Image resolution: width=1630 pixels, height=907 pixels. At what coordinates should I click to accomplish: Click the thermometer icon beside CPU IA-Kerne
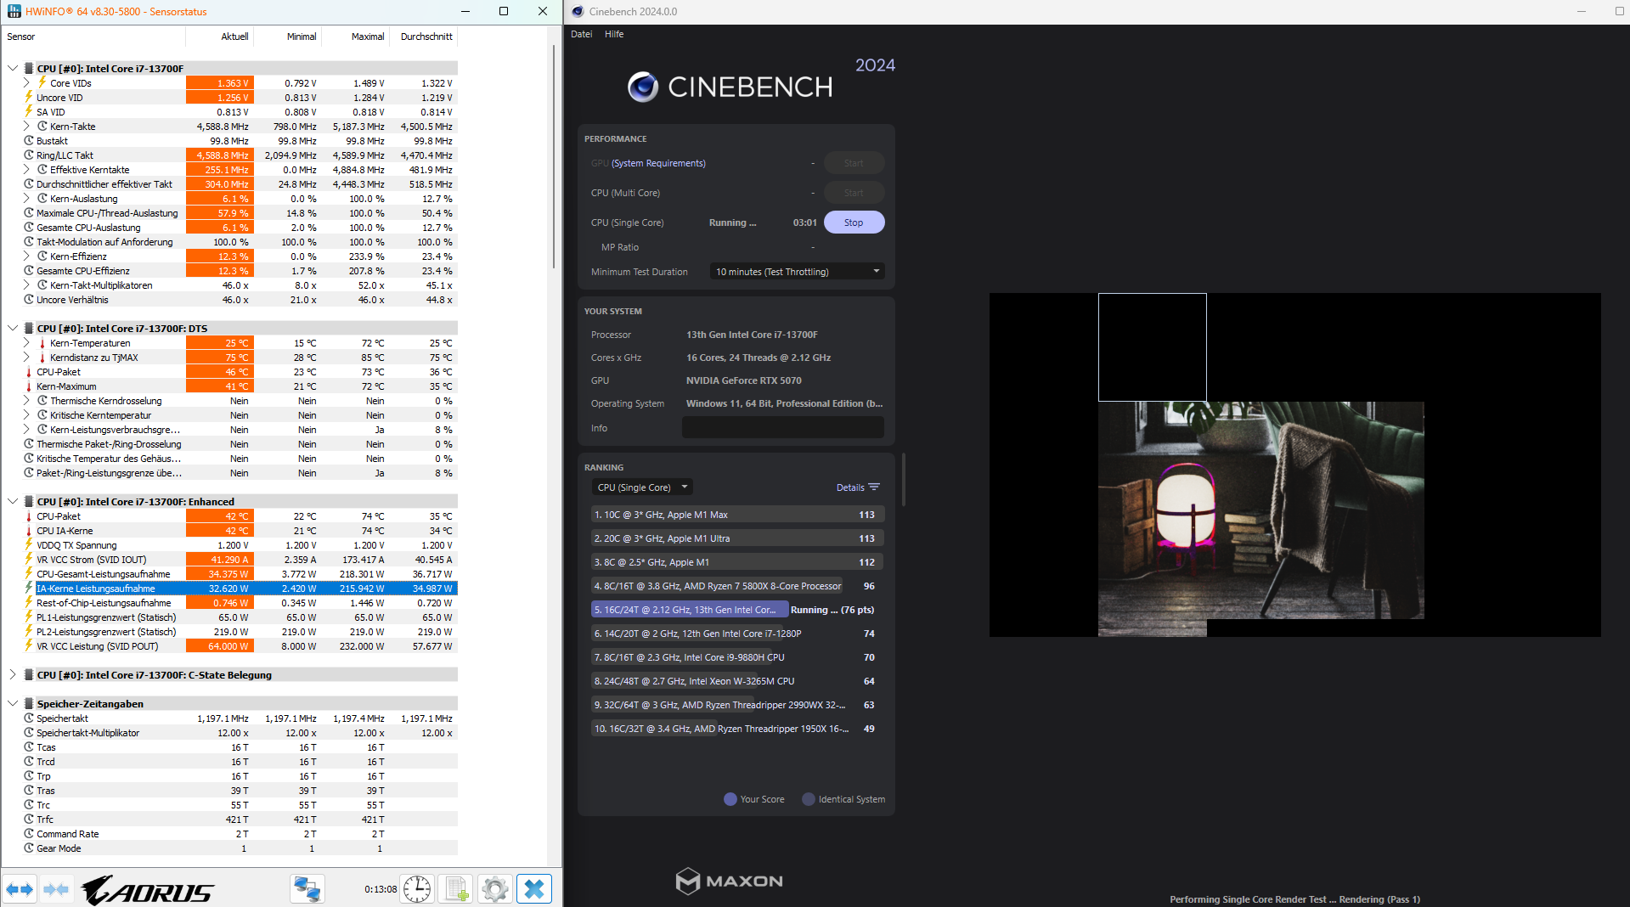coord(29,531)
